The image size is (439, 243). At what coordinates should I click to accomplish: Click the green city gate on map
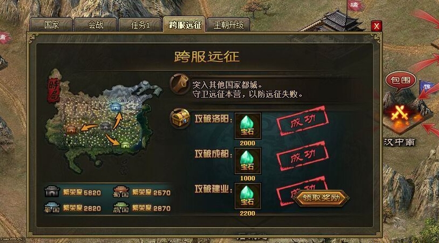pyautogui.click(x=125, y=145)
